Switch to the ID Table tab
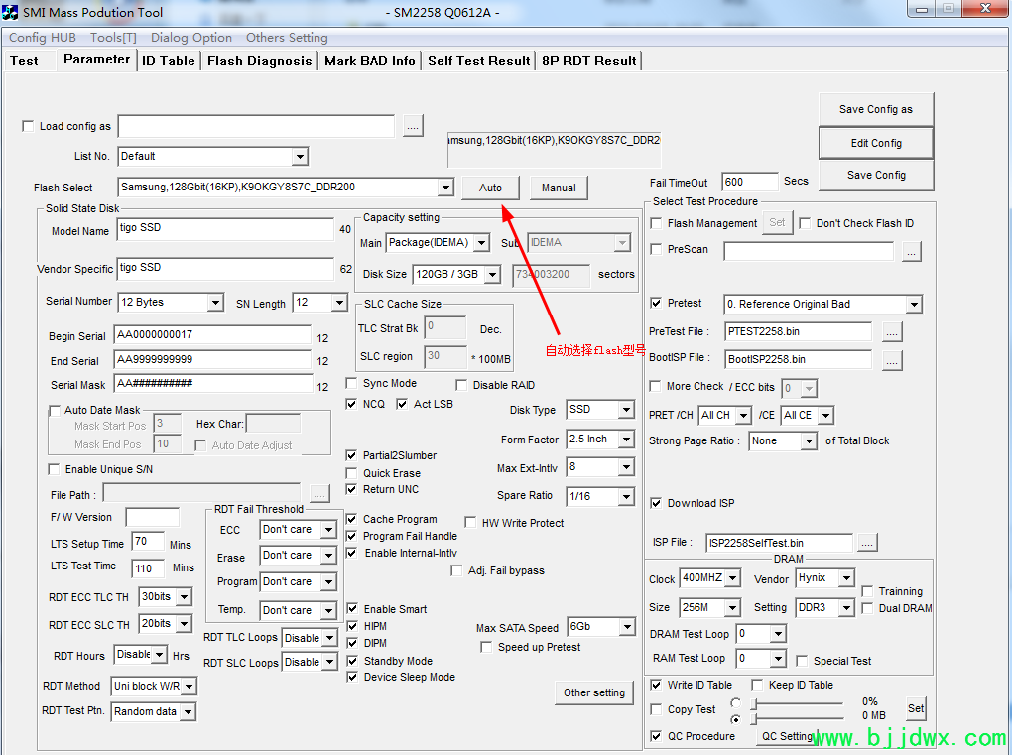The height and width of the screenshot is (755, 1012). [x=169, y=61]
